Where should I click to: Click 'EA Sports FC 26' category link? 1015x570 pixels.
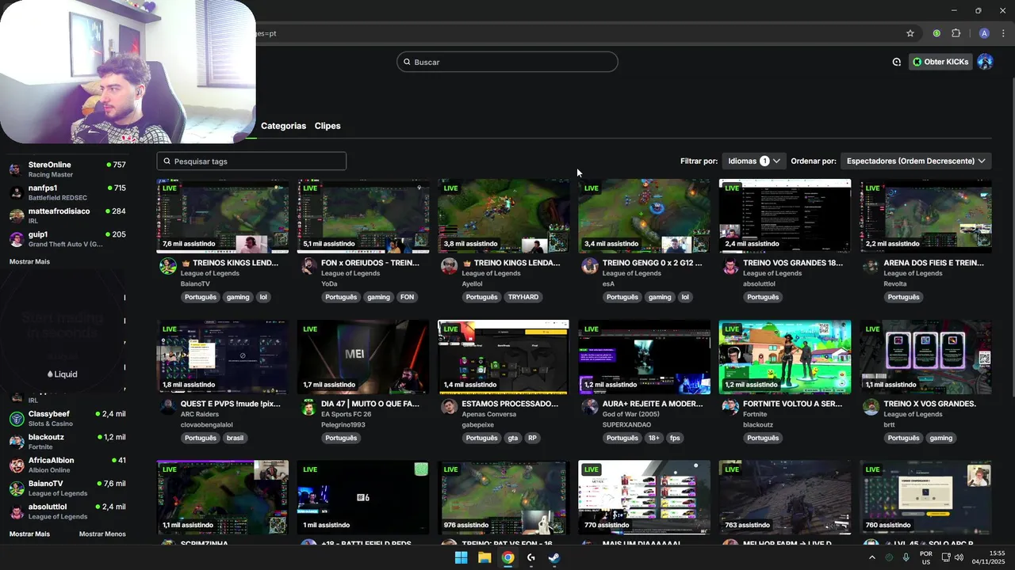pyautogui.click(x=347, y=414)
